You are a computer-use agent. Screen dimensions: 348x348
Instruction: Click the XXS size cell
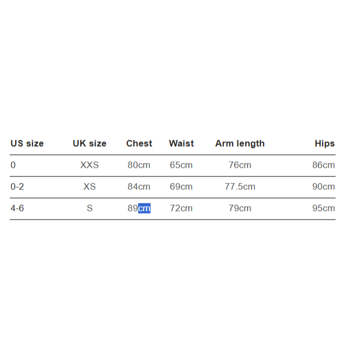pos(90,165)
